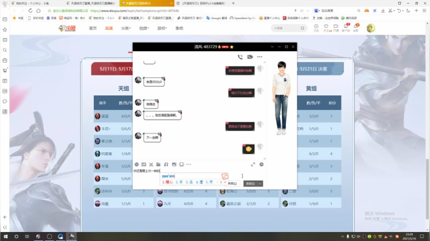Click the send picture icon in the chat toolbar
Viewport: 430px width, 241px height.
[x=174, y=164]
